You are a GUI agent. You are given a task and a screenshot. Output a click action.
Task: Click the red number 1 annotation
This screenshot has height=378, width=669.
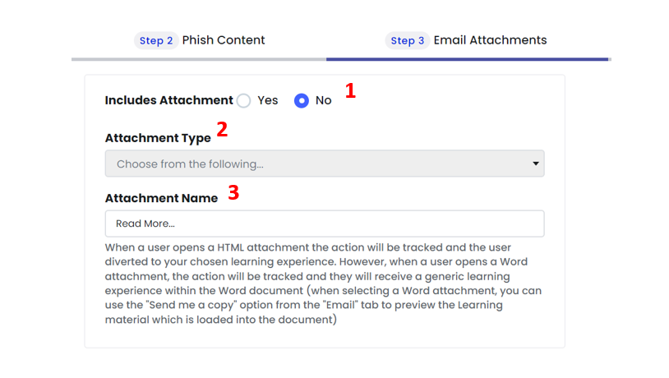tap(350, 90)
